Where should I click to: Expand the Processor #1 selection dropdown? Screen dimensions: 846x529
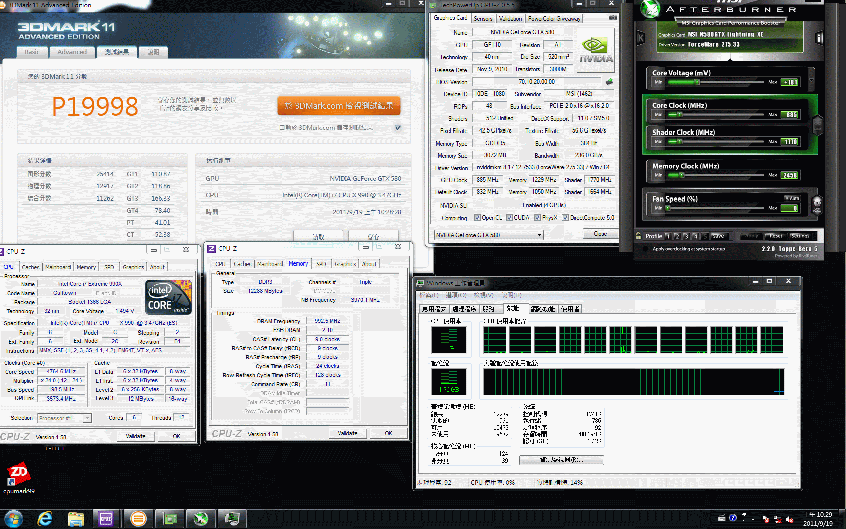pyautogui.click(x=87, y=418)
